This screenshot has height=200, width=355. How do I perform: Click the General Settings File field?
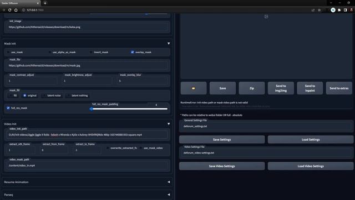pos(266,126)
